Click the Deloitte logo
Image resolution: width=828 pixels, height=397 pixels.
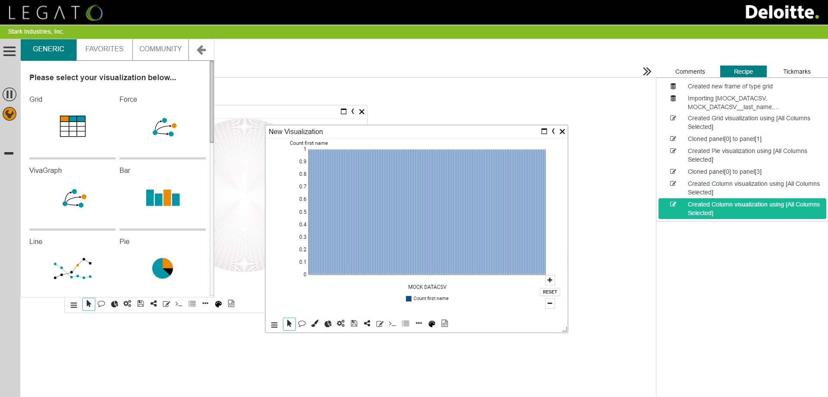[x=782, y=12]
